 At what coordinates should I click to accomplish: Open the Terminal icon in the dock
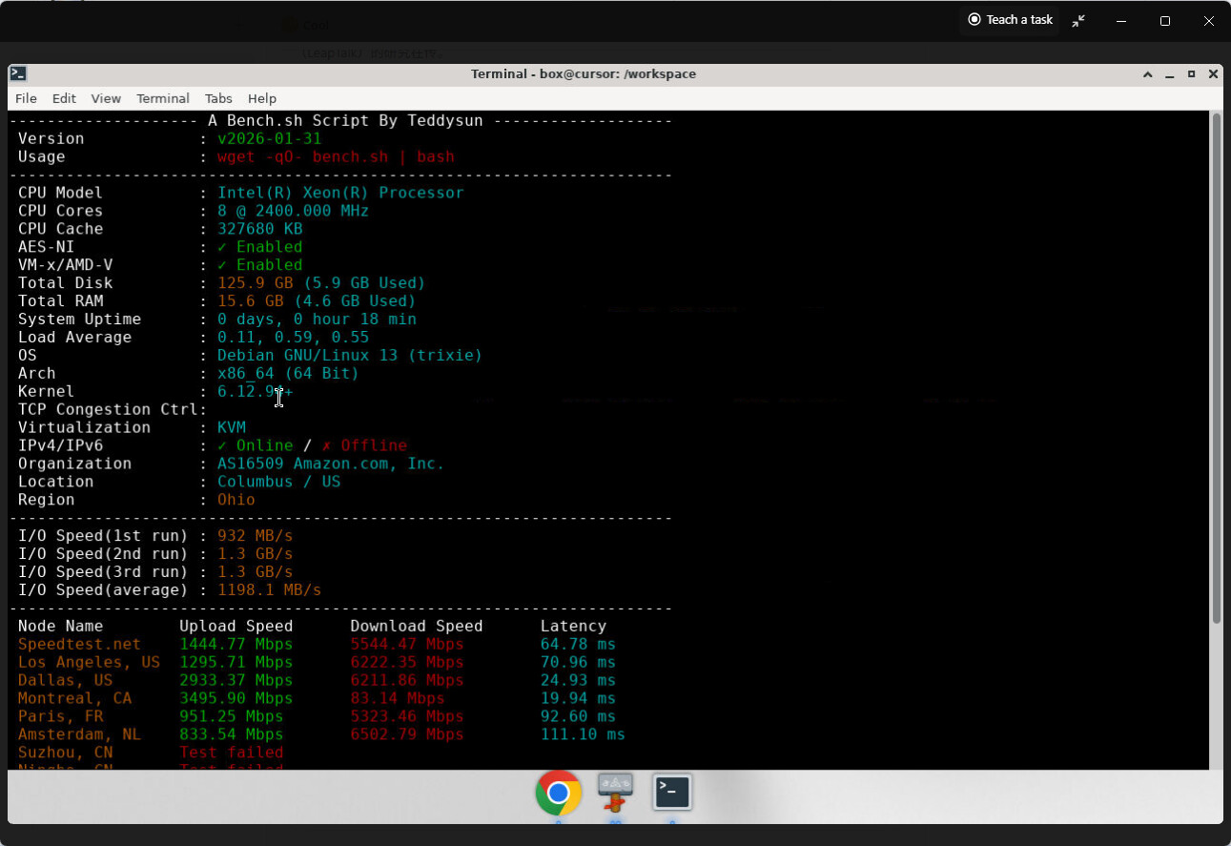672,792
